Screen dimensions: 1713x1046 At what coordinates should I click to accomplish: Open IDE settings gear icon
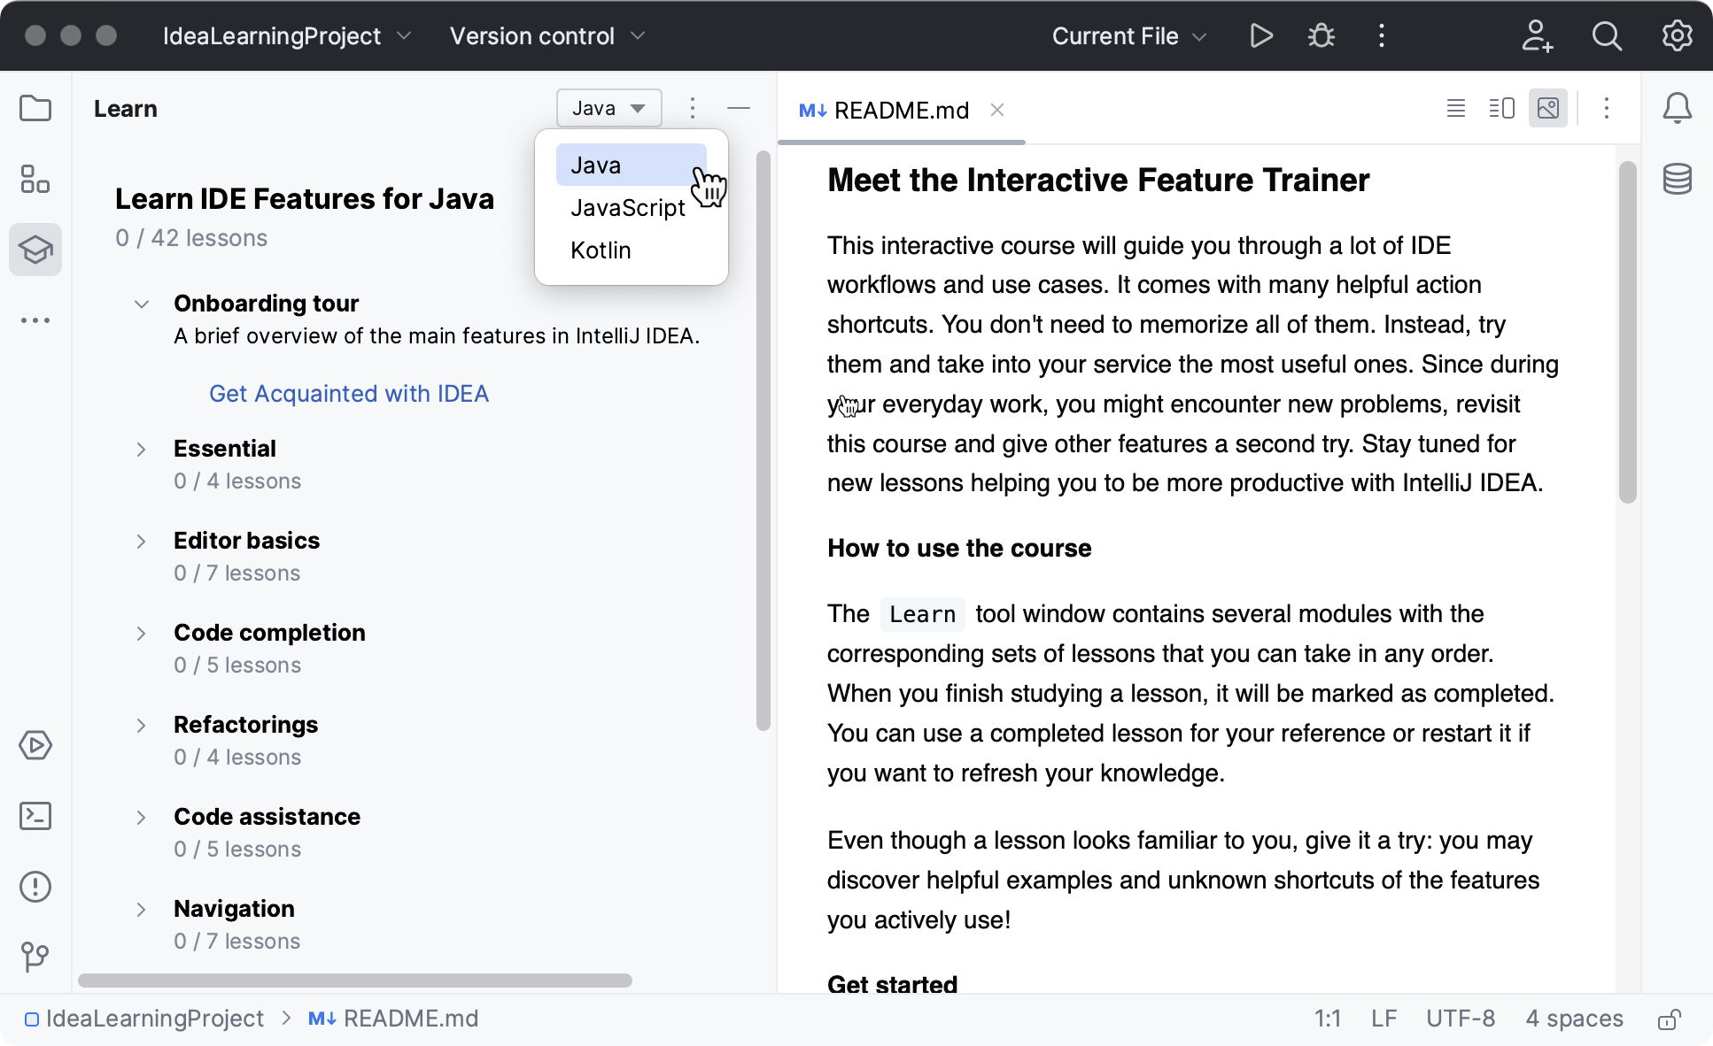click(1677, 36)
